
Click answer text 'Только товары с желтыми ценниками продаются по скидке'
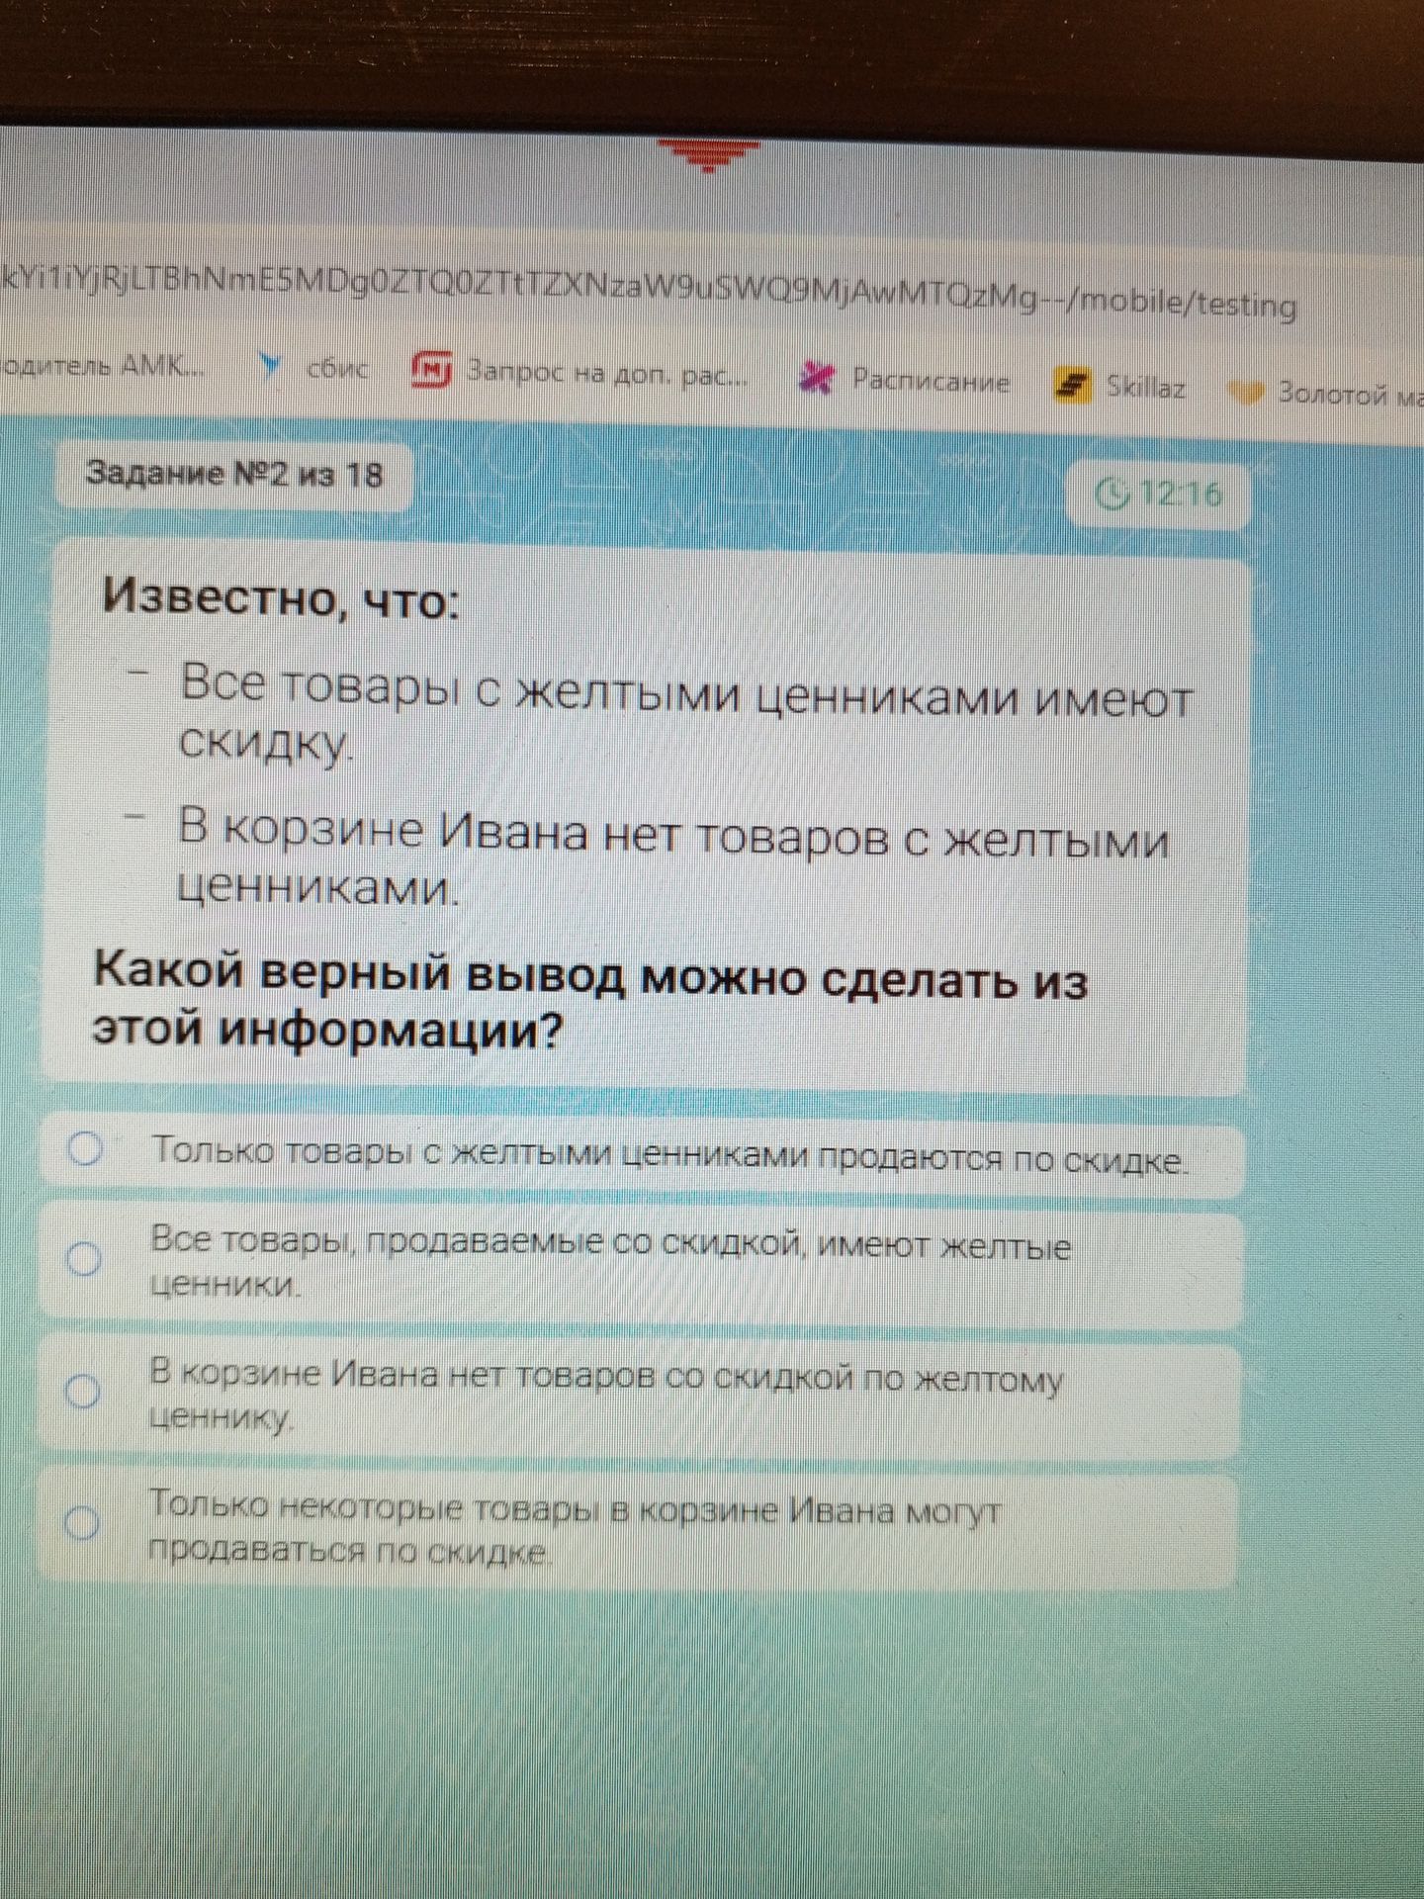pyautogui.click(x=669, y=1155)
